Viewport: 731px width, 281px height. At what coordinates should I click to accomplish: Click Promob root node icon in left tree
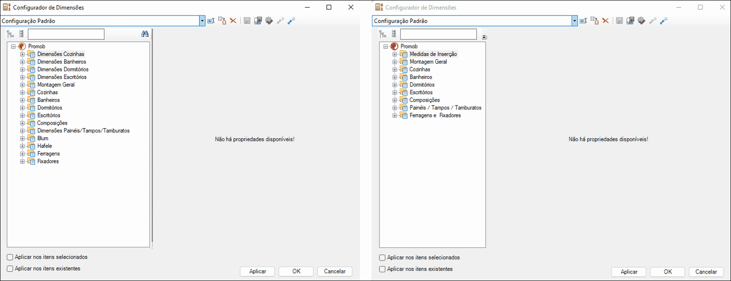(x=22, y=46)
